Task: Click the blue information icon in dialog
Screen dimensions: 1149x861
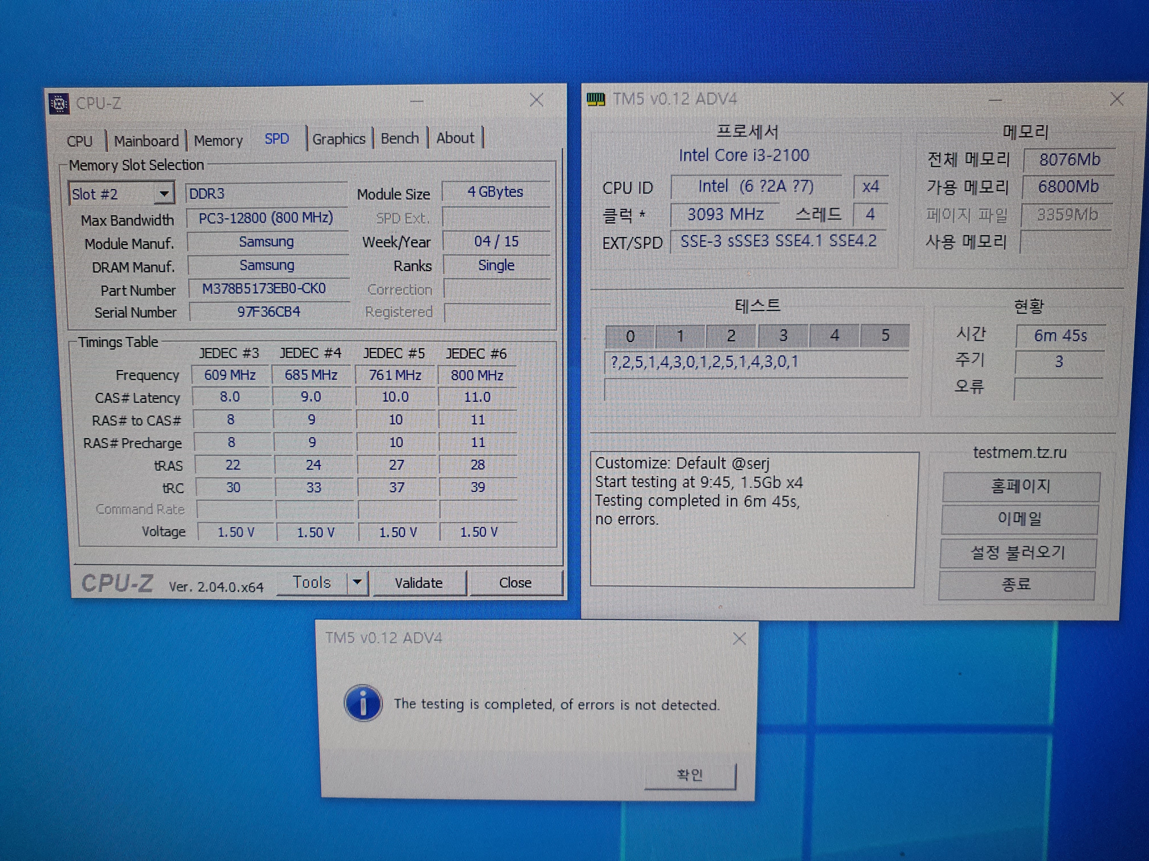Action: tap(363, 703)
